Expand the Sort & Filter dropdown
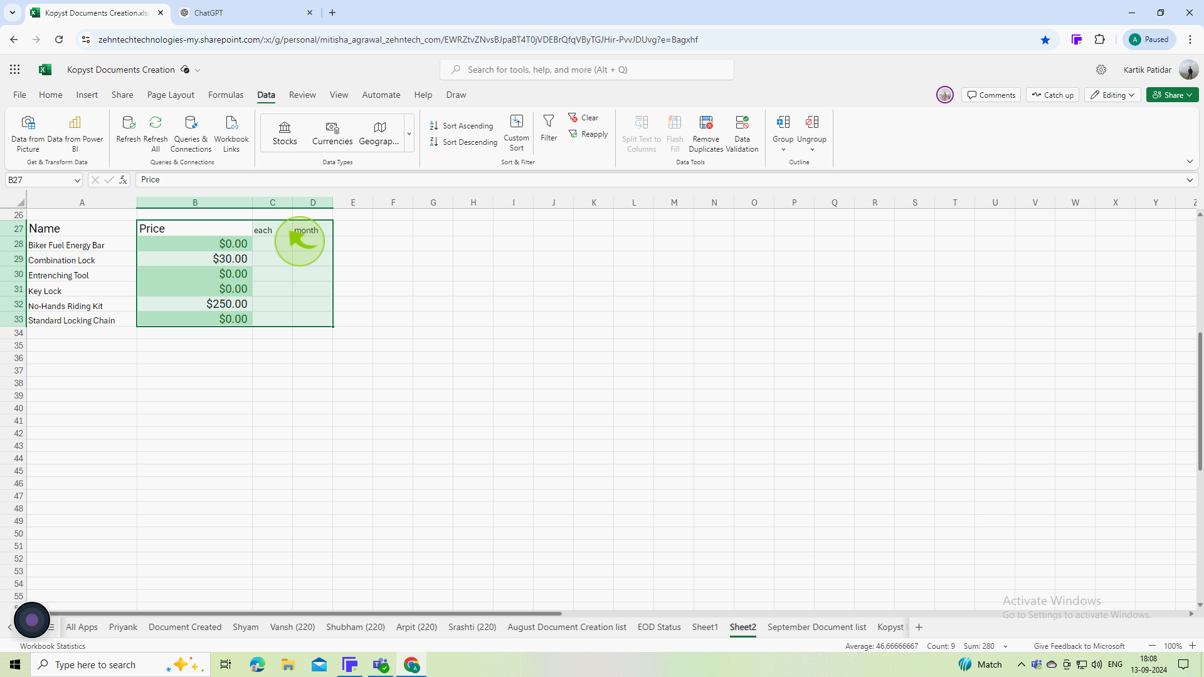The image size is (1204, 677). [517, 160]
